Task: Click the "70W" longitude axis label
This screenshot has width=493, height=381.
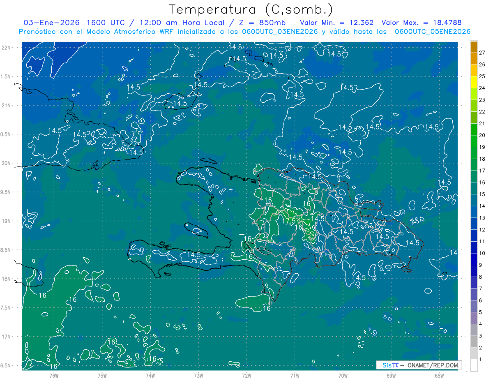Action: pos(343,376)
